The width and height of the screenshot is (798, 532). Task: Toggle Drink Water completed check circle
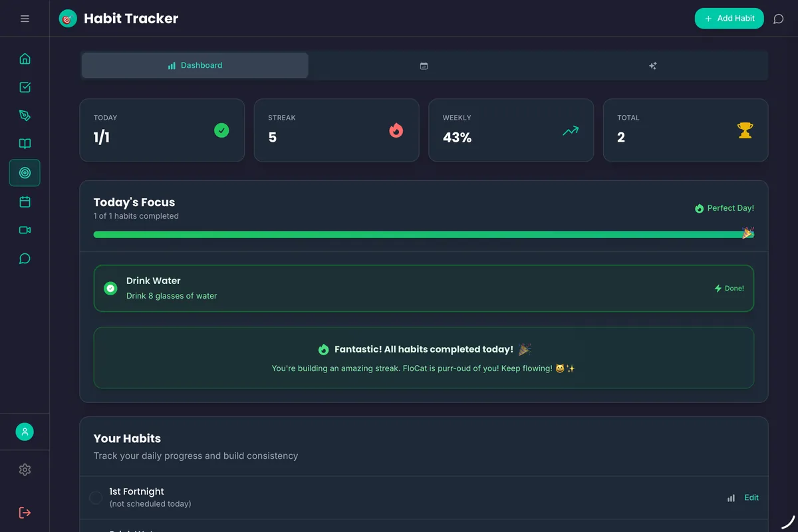tap(110, 289)
